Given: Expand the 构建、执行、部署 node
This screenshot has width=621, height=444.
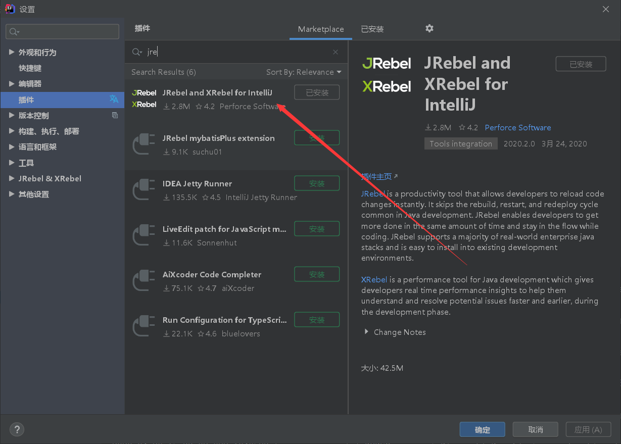Looking at the screenshot, I should pos(12,131).
